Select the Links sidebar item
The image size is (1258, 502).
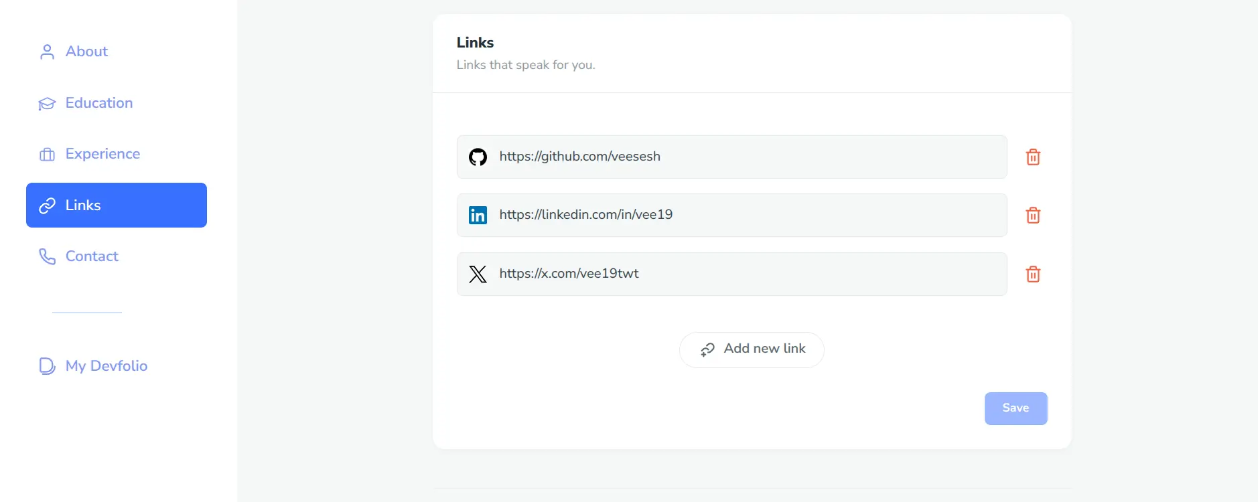pyautogui.click(x=116, y=205)
